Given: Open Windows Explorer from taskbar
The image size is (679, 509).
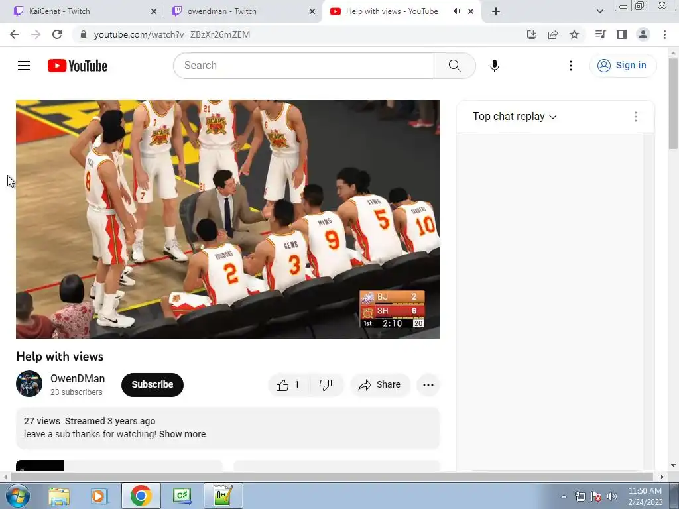Looking at the screenshot, I should click(59, 496).
